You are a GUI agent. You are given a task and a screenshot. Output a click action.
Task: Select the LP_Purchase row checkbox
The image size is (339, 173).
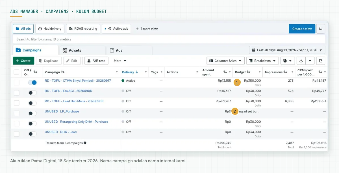(16, 113)
